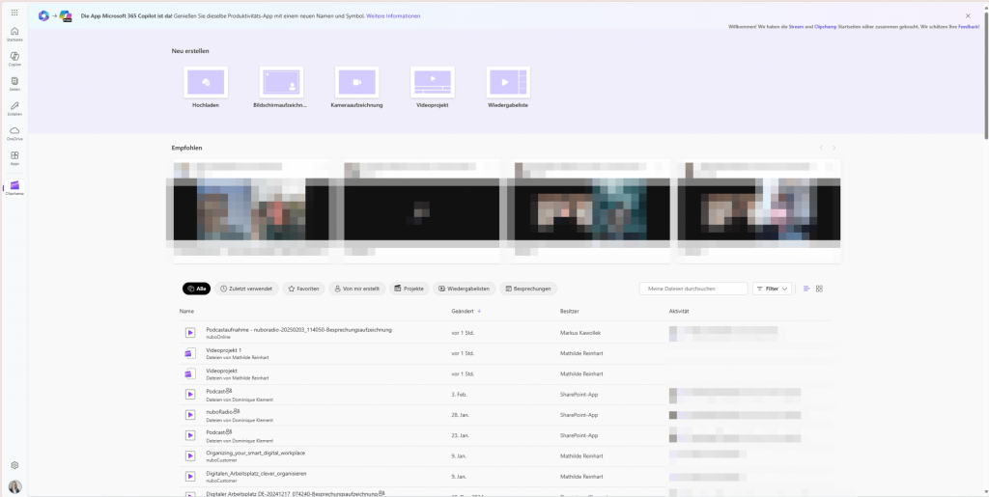Select the Besprechungen filter
This screenshot has height=497, width=989.
point(528,289)
